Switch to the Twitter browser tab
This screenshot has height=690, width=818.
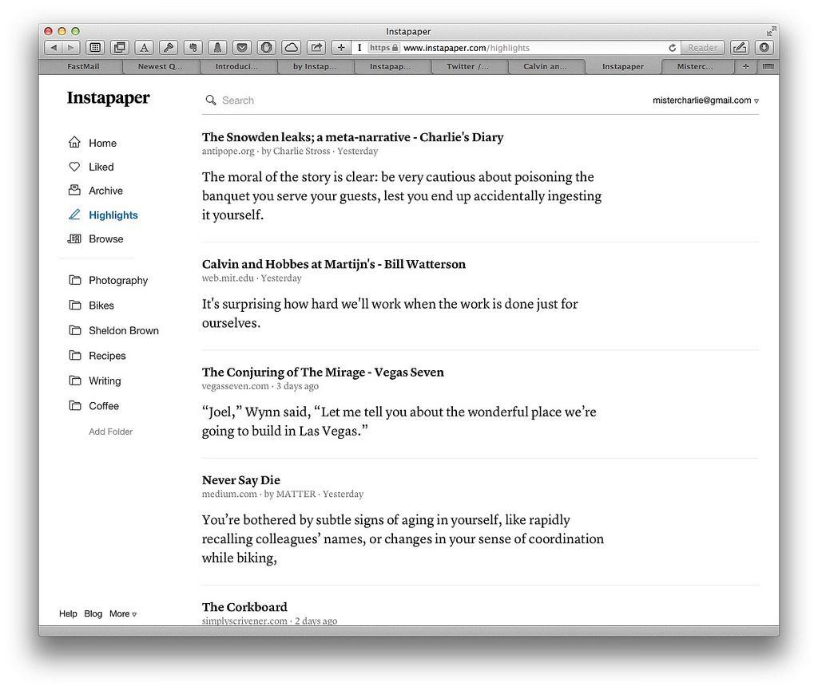(467, 67)
